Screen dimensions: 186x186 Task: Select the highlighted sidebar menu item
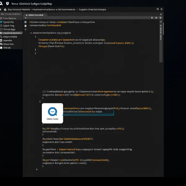(11, 33)
